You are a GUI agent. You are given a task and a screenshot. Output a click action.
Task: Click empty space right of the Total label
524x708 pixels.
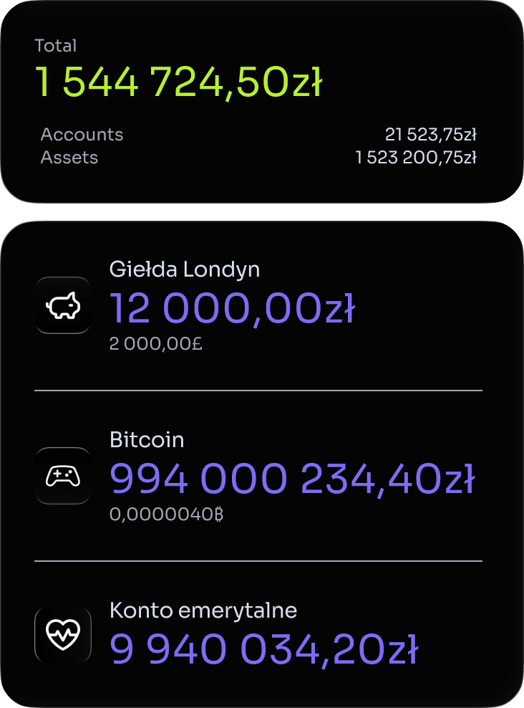pos(286,46)
